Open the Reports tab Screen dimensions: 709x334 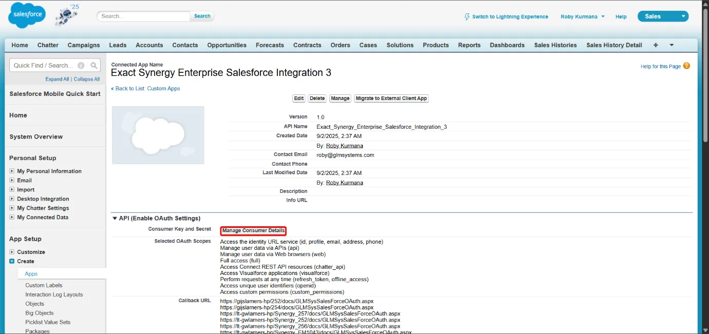coord(470,45)
